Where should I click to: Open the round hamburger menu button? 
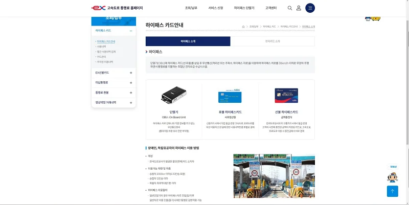click(x=310, y=8)
